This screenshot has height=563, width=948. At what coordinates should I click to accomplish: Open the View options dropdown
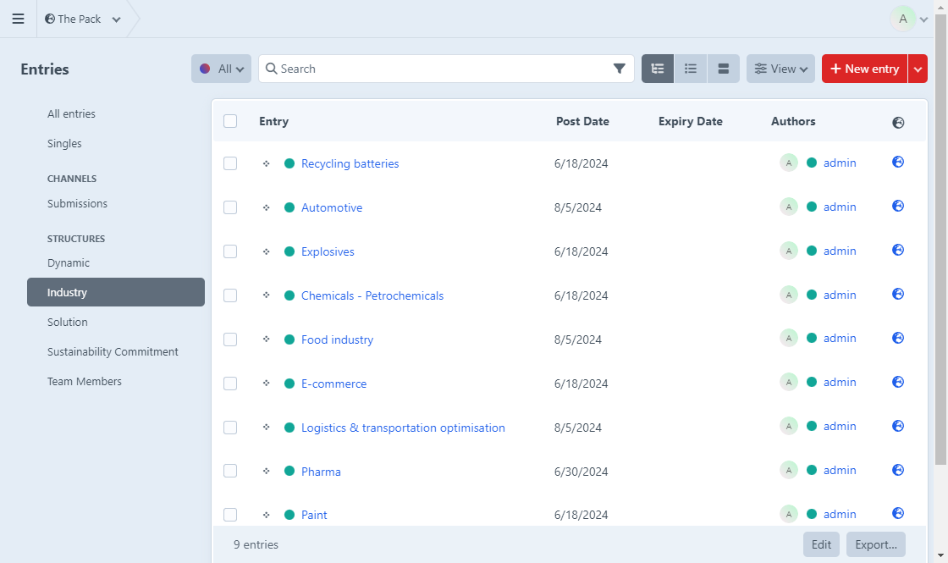pos(780,69)
